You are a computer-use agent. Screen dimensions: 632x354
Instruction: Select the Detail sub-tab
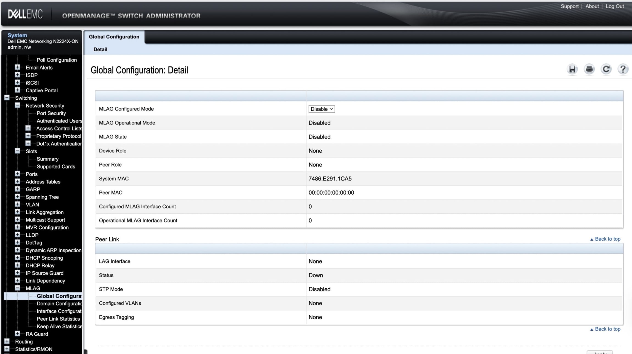coord(100,49)
